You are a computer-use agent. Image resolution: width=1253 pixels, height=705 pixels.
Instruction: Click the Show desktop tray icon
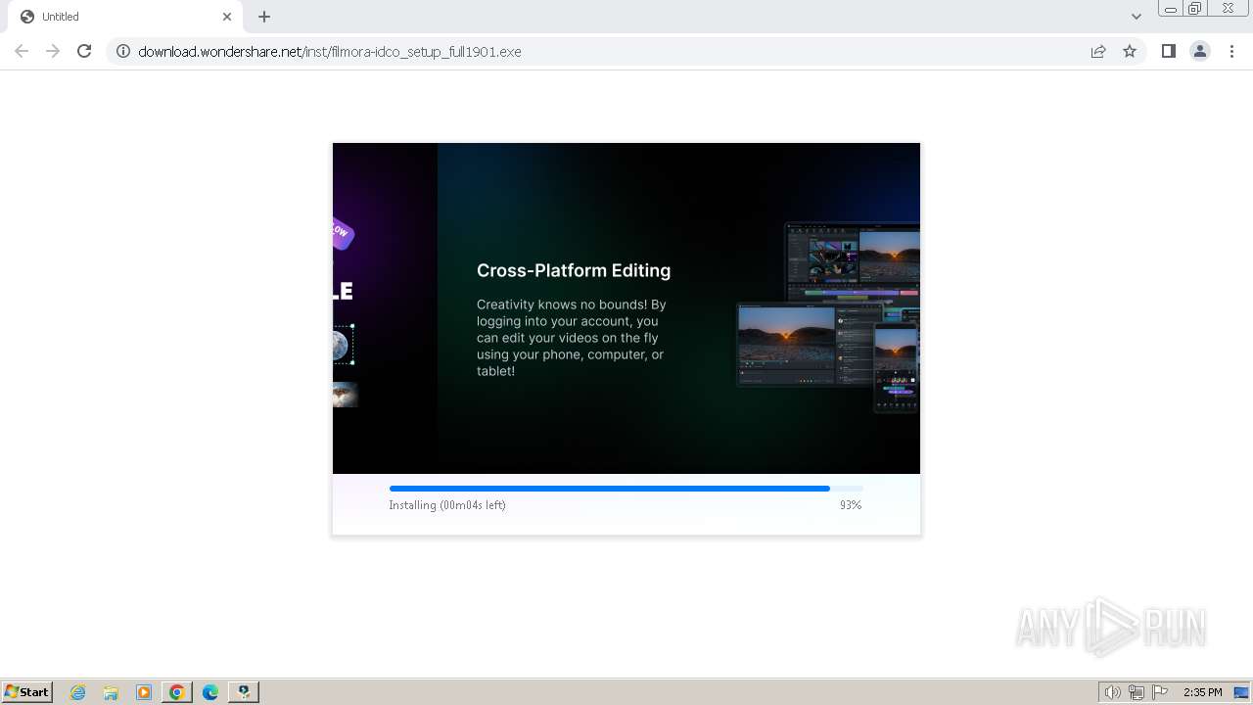pos(1241,692)
